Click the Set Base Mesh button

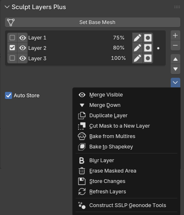click(93, 22)
